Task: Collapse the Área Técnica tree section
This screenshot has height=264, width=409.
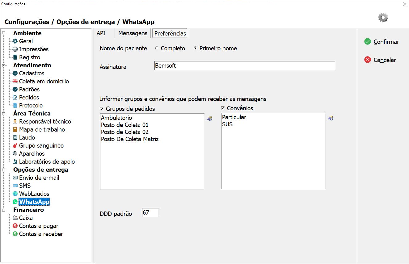Action: pos(4,113)
